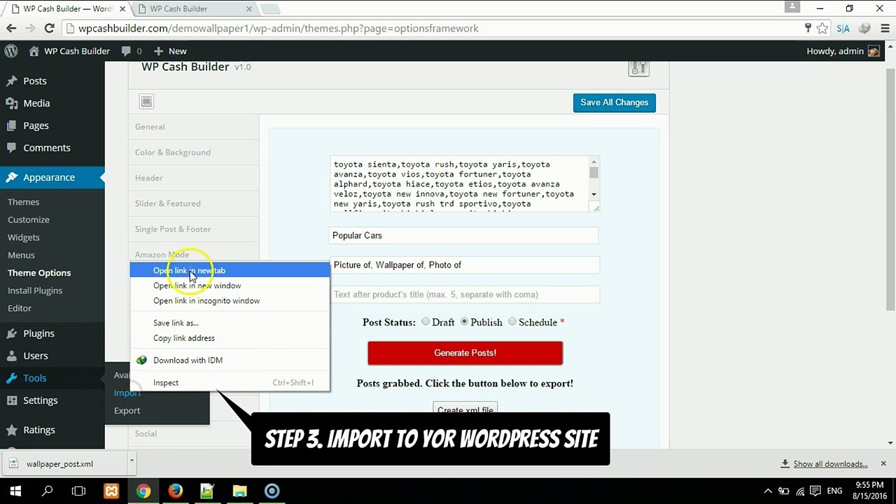The image size is (896, 504).
Task: Open Export under the Tools menu
Action: point(127,411)
